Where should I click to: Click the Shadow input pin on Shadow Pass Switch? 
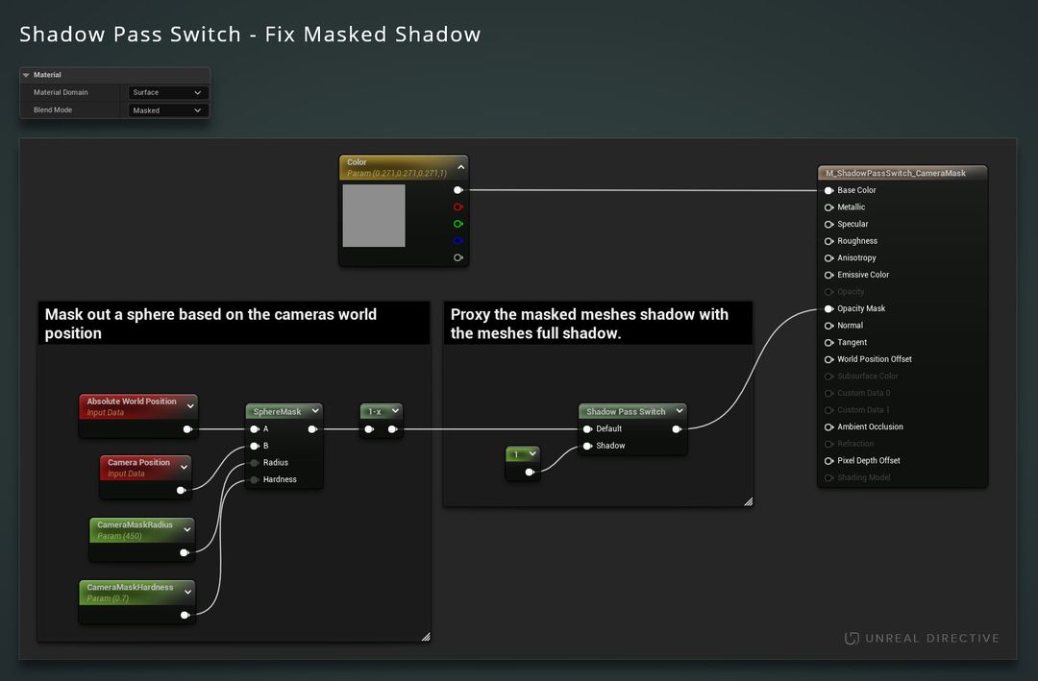tap(587, 445)
